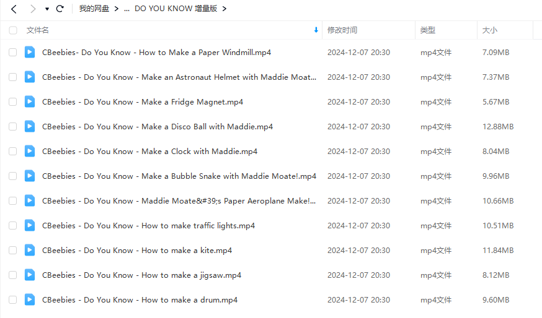Click video icon of Fridge Magnet file
The width and height of the screenshot is (542, 318).
click(30, 101)
